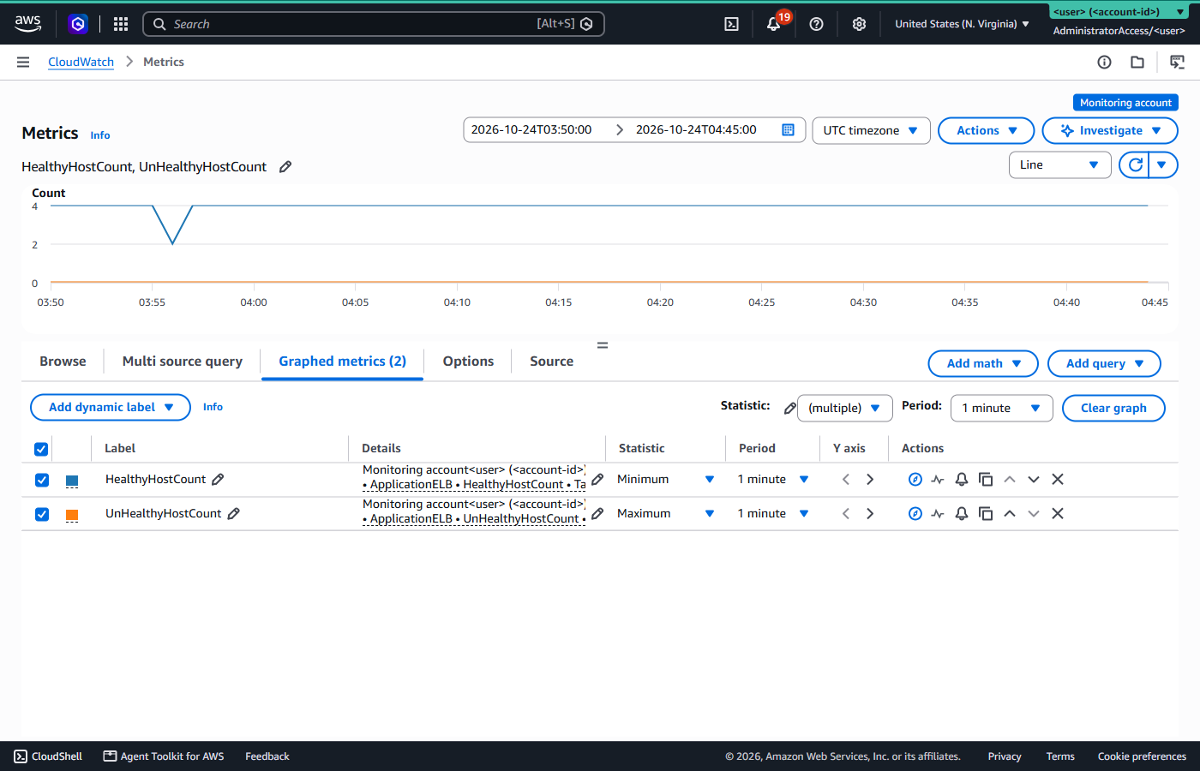Edit the HealthyHostCount label
The image size is (1200, 771).
[218, 479]
